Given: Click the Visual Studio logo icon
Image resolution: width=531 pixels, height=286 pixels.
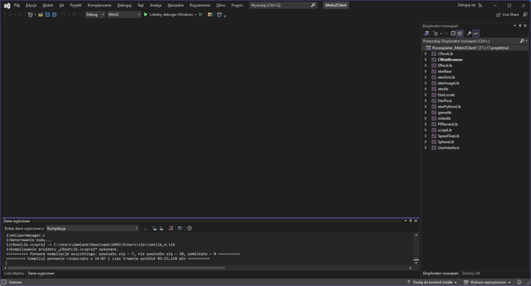Looking at the screenshot, I should tap(7, 5).
